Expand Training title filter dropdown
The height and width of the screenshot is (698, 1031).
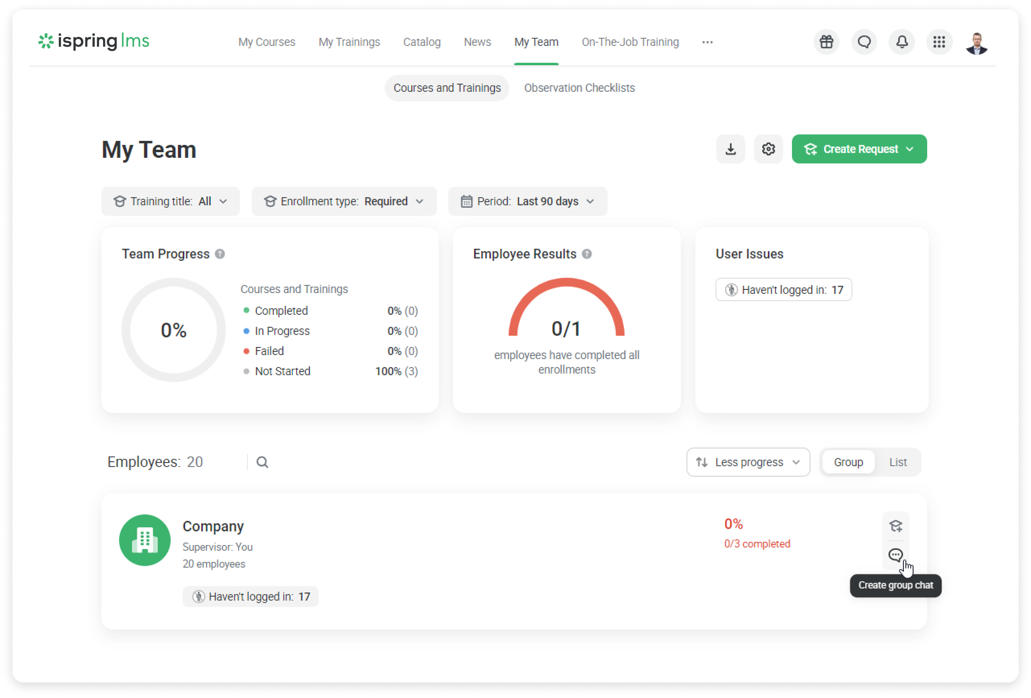tap(170, 201)
